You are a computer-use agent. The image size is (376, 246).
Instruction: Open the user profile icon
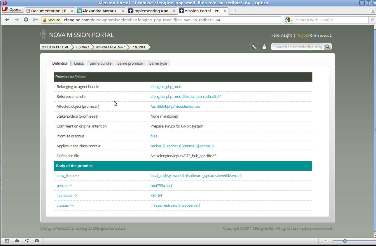point(264,47)
